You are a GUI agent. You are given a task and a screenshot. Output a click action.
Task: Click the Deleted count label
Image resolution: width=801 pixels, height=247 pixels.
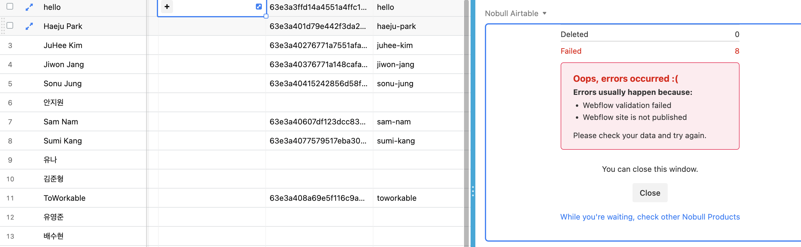[574, 34]
